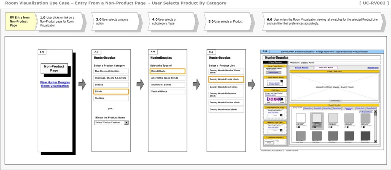Pick the darkest swatch ending the second row
The height and width of the screenshot is (170, 391).
tap(365, 136)
